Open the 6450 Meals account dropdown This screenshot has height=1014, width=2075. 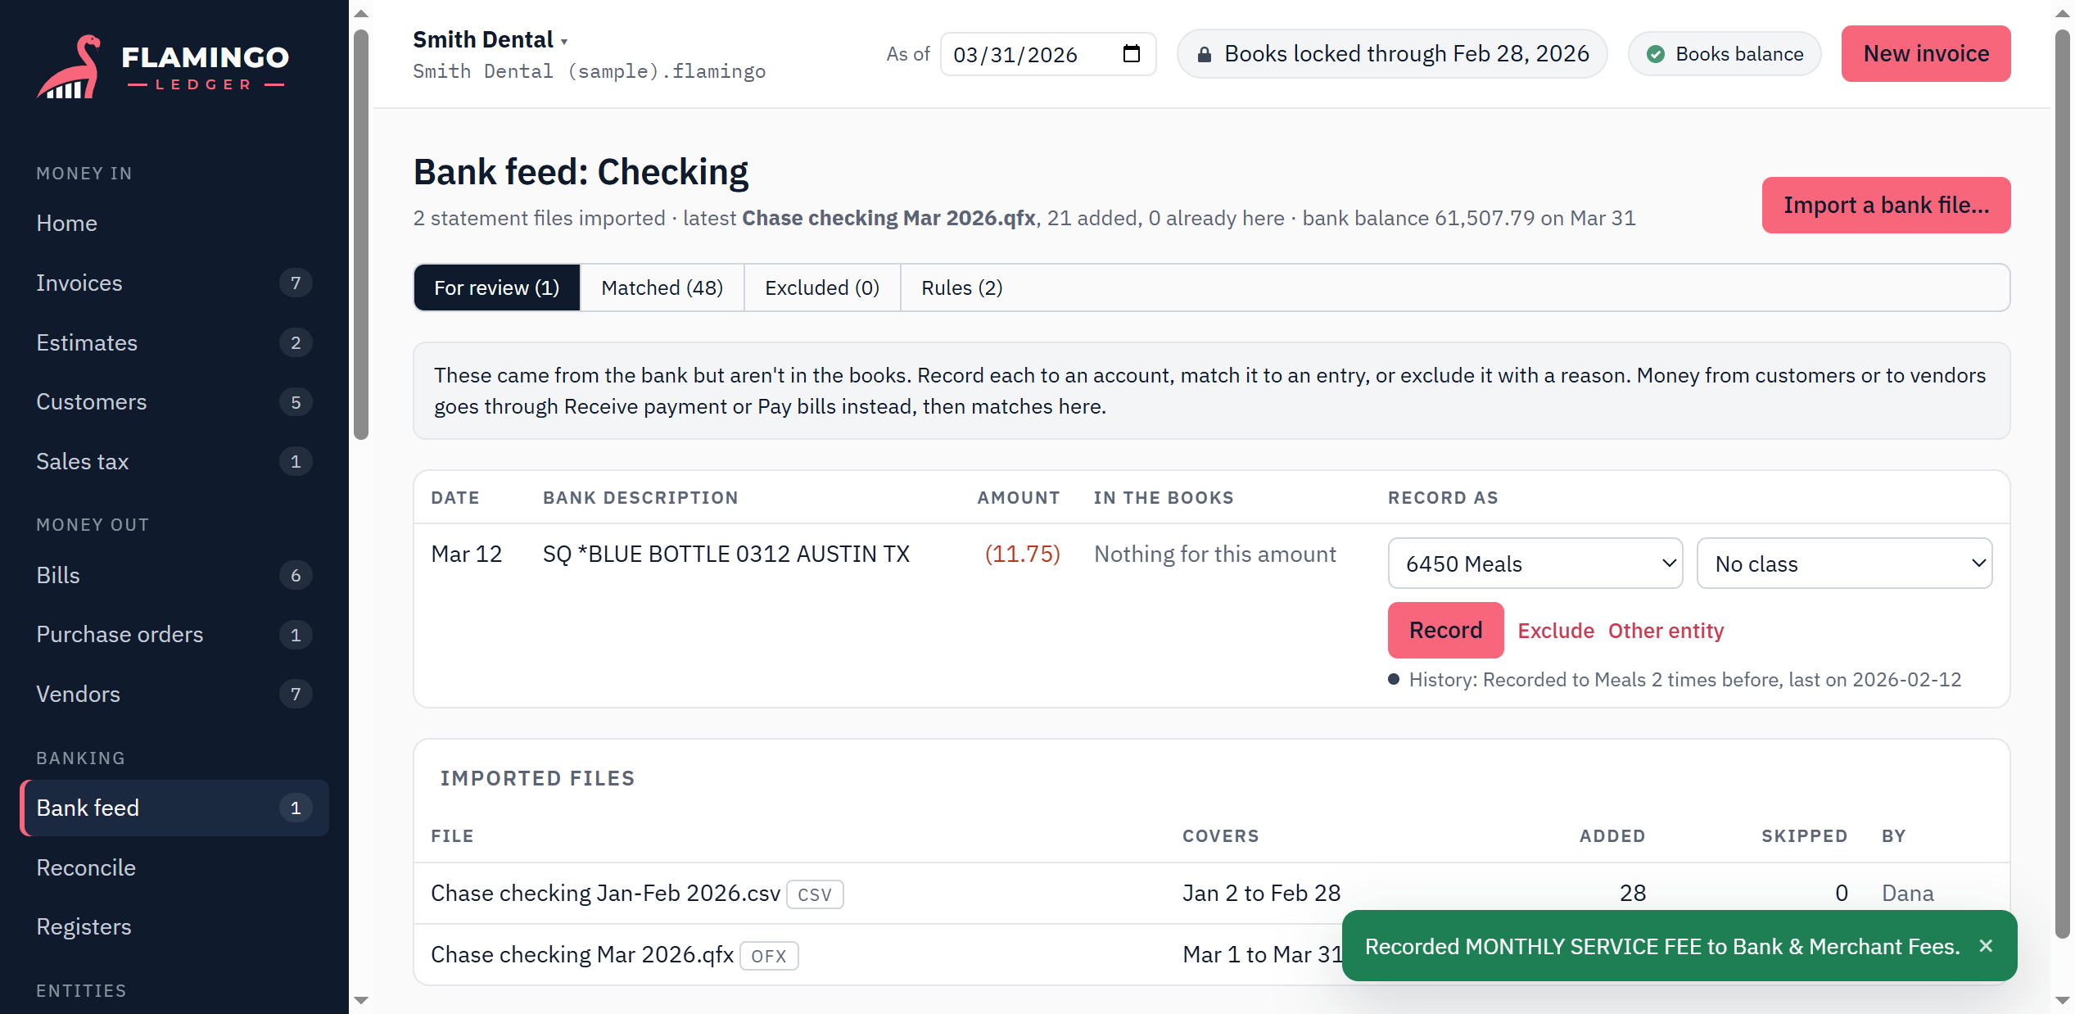[1535, 564]
